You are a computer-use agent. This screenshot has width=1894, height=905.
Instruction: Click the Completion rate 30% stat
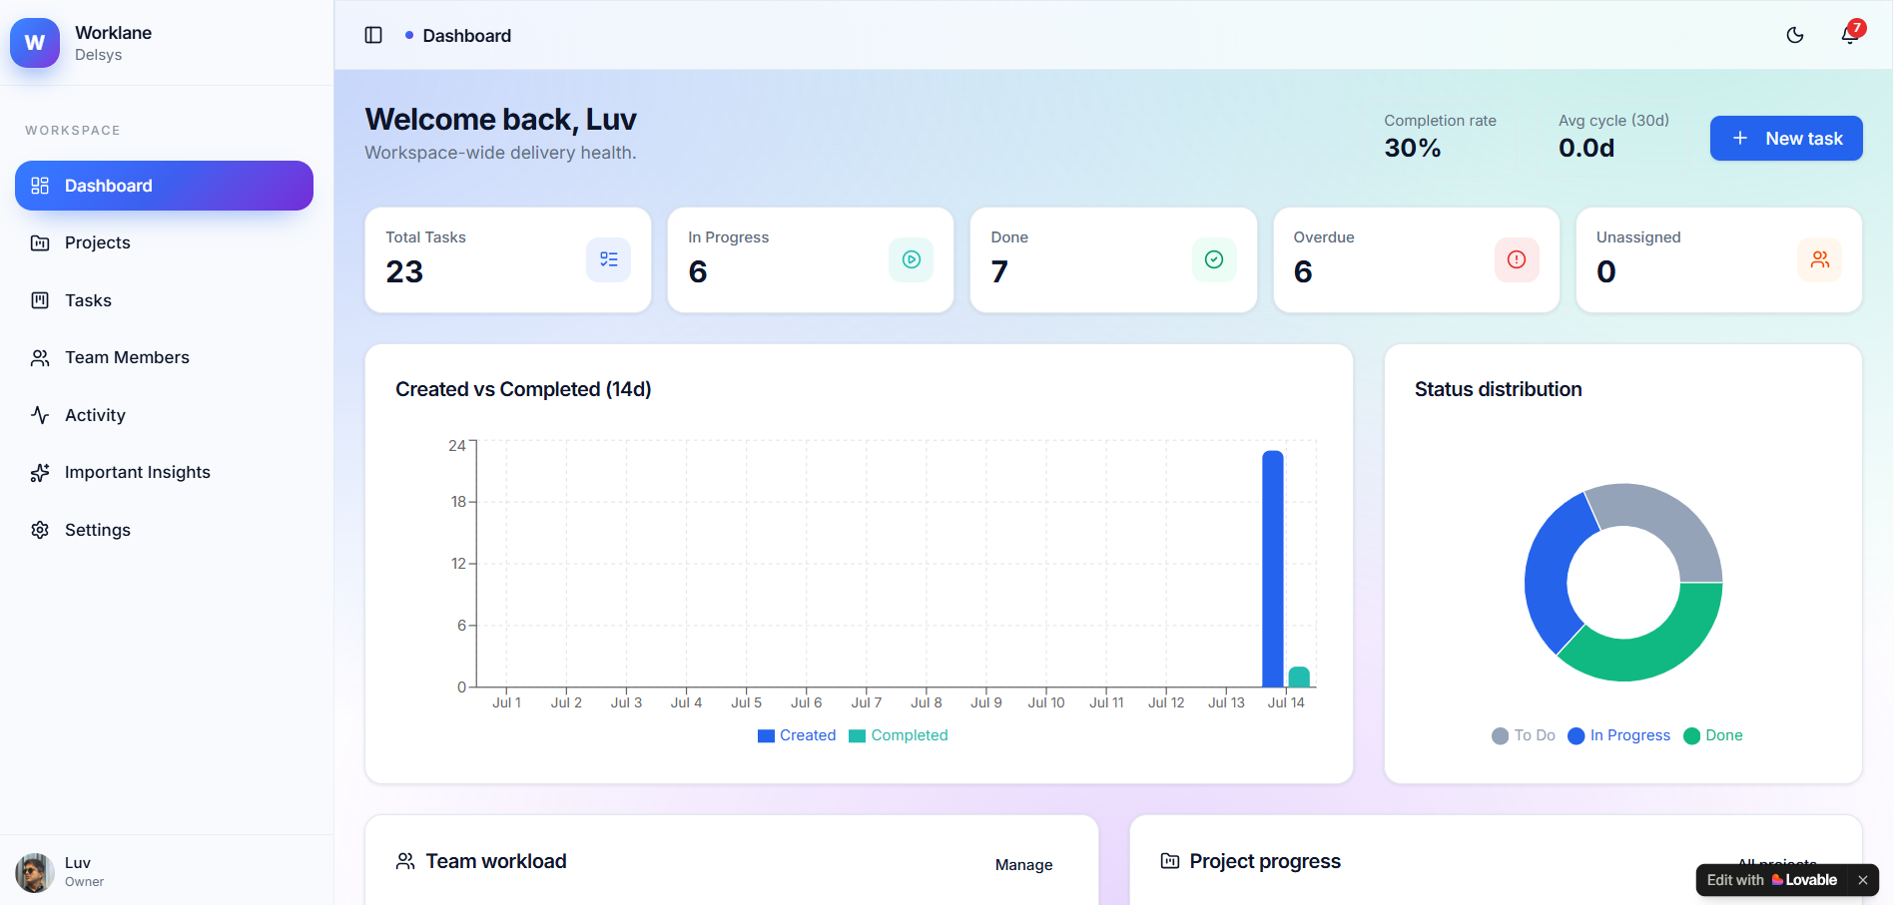click(1440, 137)
